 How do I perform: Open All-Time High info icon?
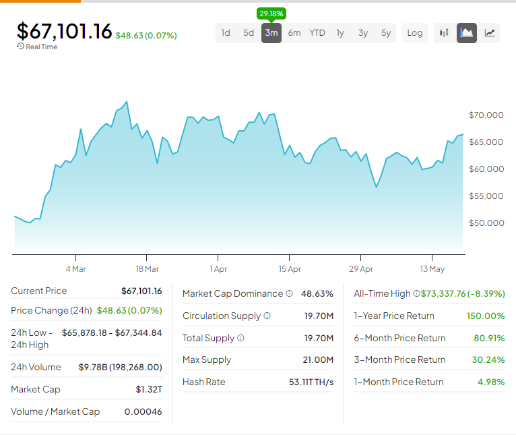click(416, 293)
